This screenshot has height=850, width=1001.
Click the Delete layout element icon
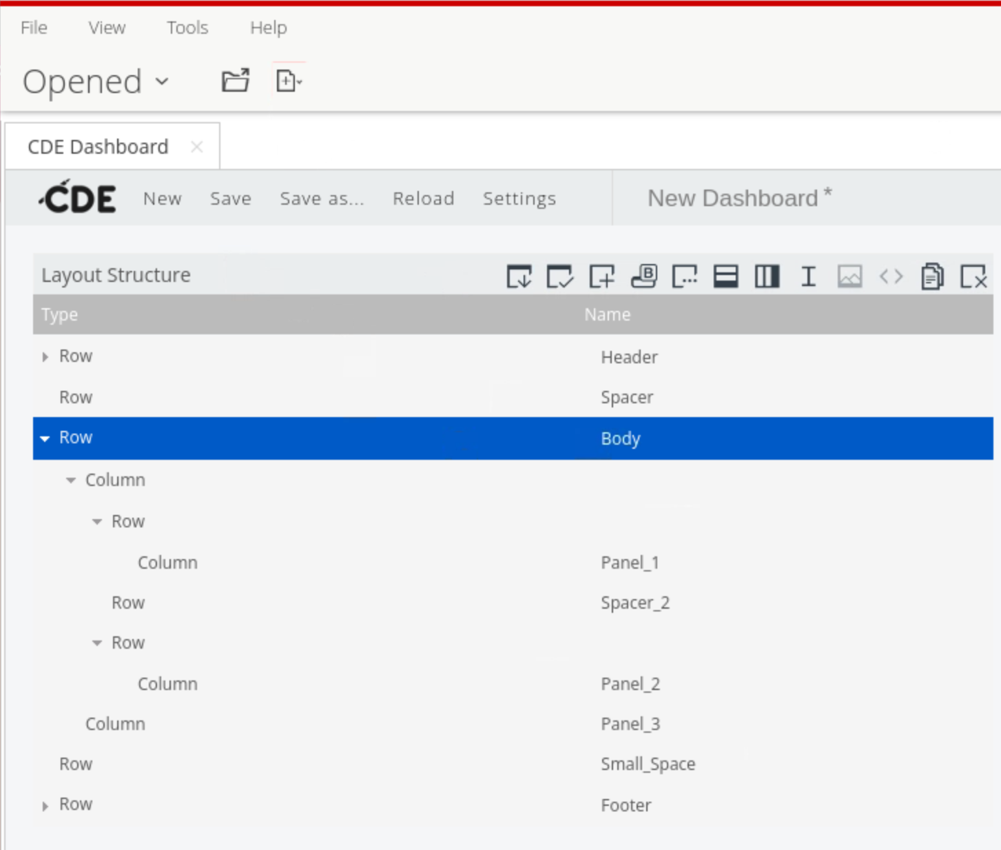973,276
